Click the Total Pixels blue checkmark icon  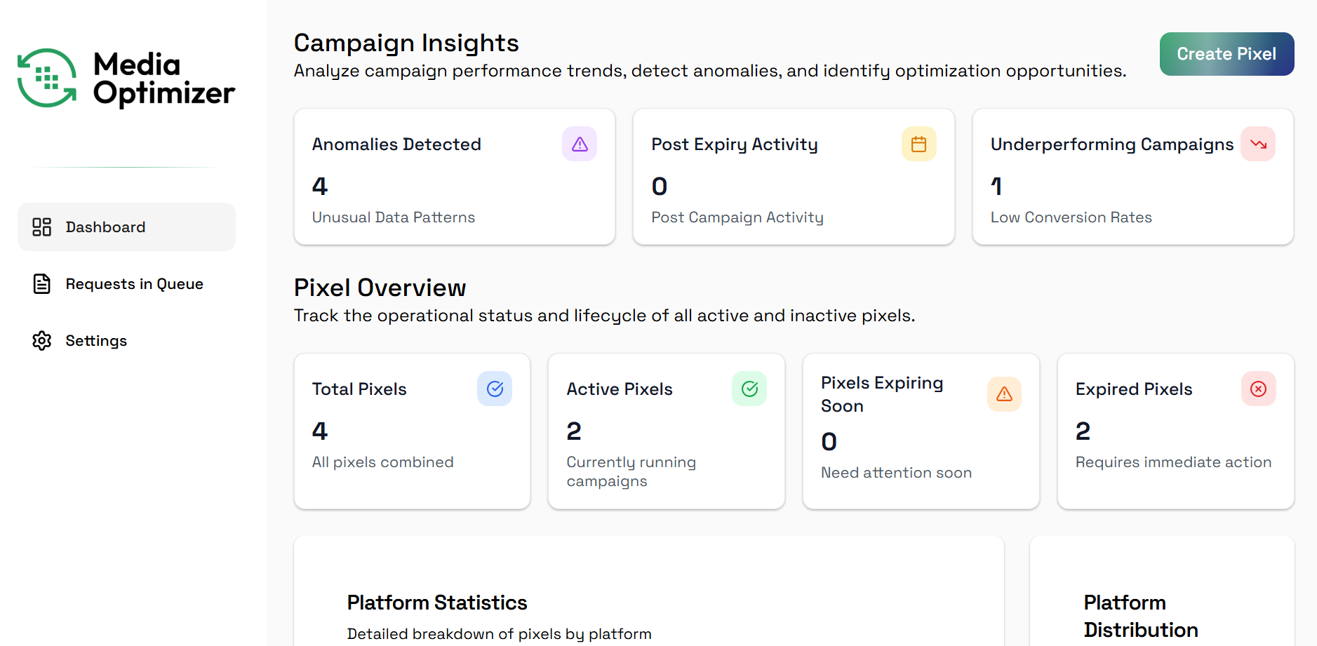click(495, 389)
